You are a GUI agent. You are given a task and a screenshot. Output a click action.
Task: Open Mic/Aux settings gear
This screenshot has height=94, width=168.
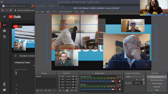pyautogui.click(x=120, y=89)
